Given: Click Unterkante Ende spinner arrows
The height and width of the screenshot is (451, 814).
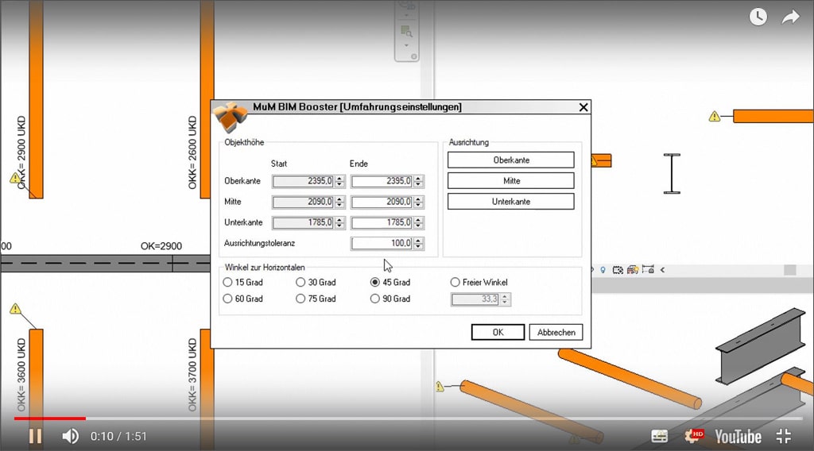Looking at the screenshot, I should (418, 222).
